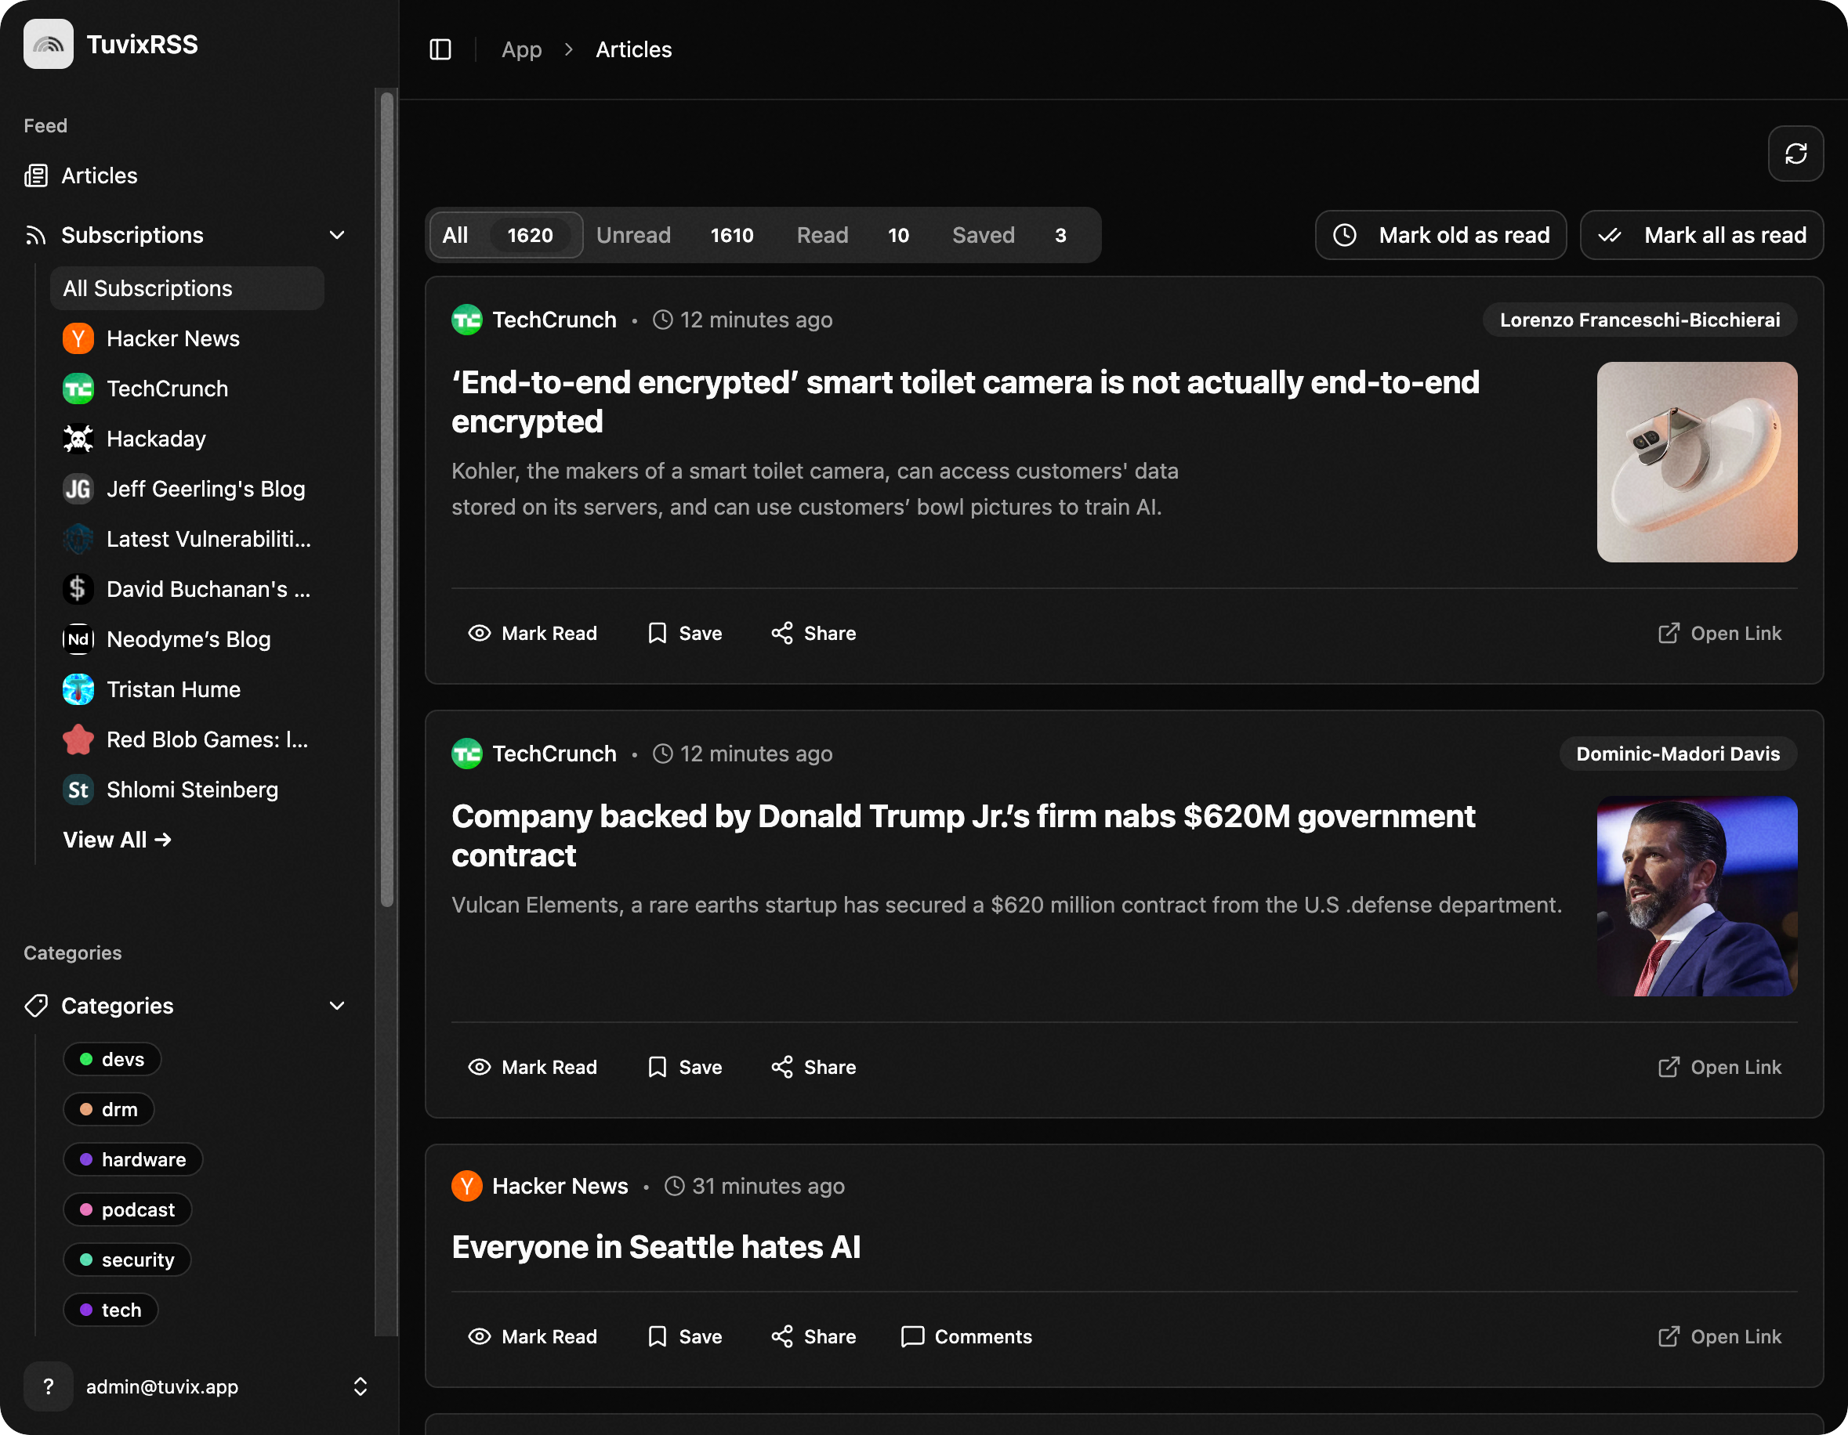Mark Read the toilet camera article
Image resolution: width=1848 pixels, height=1435 pixels.
click(x=532, y=634)
